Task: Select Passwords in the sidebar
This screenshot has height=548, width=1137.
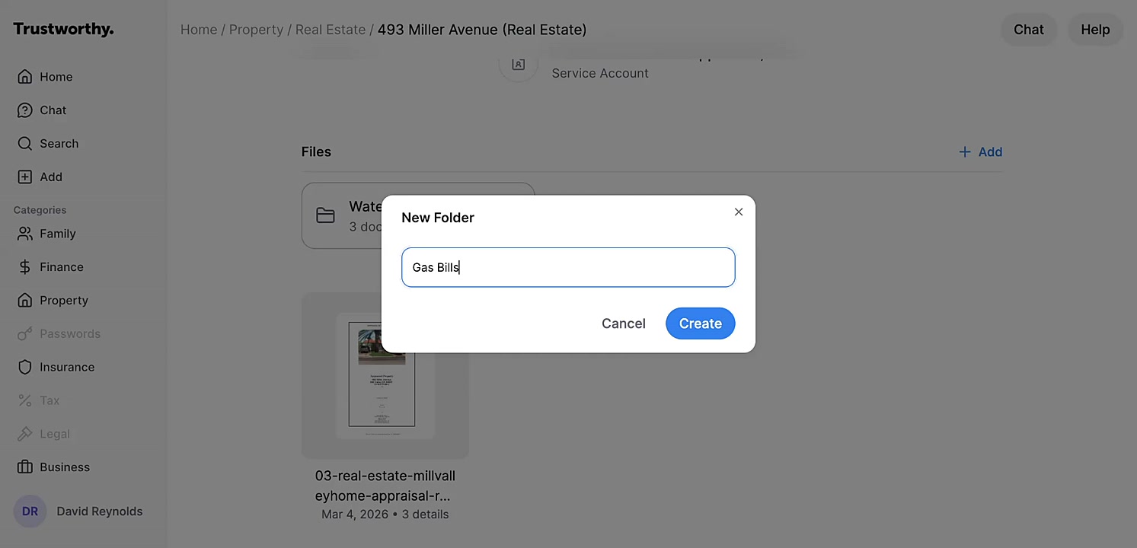Action: [69, 334]
